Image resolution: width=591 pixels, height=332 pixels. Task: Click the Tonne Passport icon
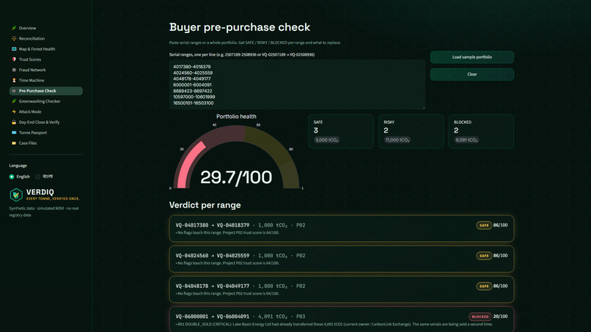pos(14,133)
